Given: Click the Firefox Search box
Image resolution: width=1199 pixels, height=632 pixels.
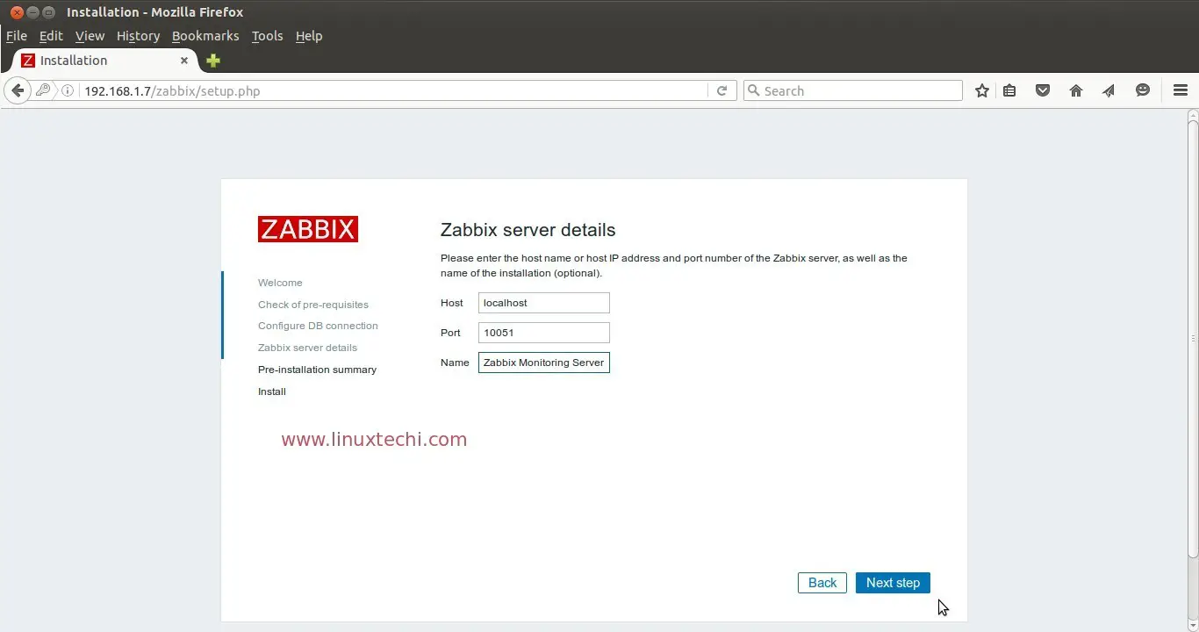Looking at the screenshot, I should tap(853, 90).
